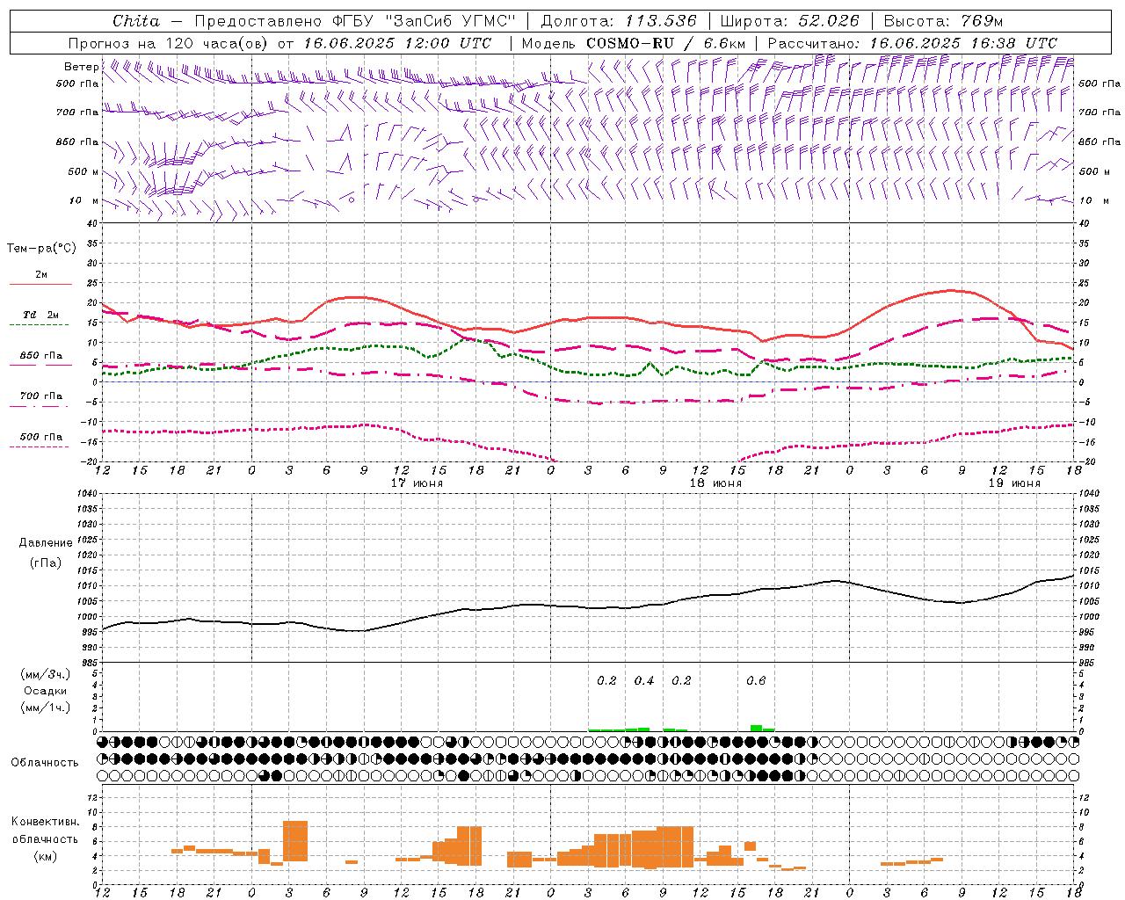Screen dimensions: 1125x900
Task: Select the "700 гПа" legend entry in temperature panel
Action: [41, 396]
